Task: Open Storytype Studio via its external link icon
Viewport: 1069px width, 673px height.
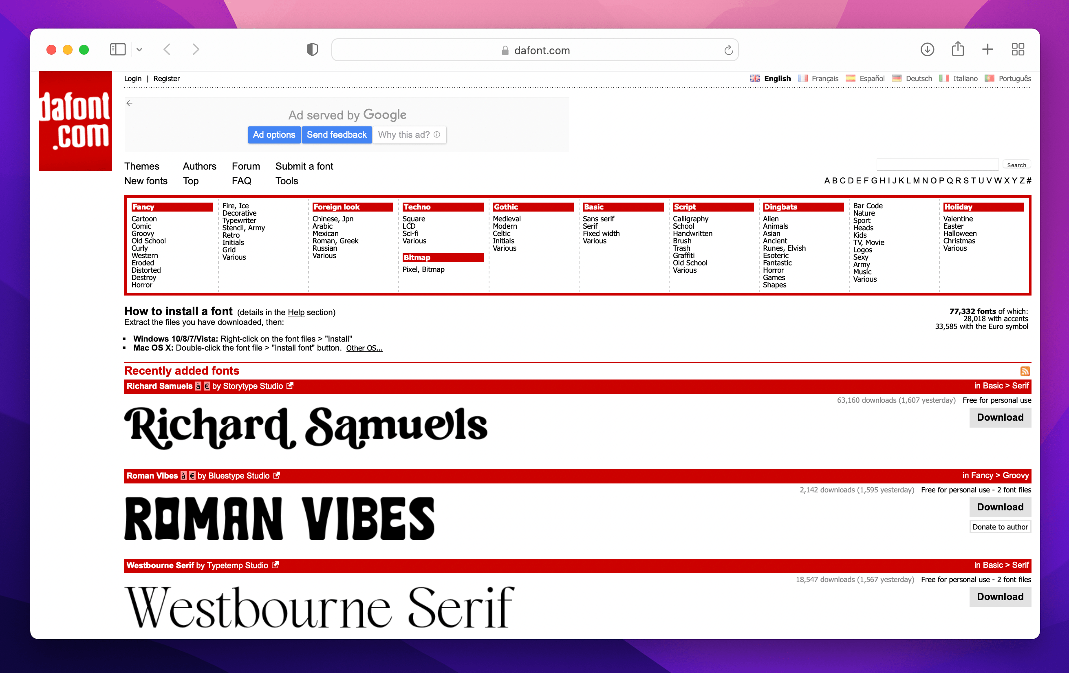Action: pyautogui.click(x=291, y=386)
